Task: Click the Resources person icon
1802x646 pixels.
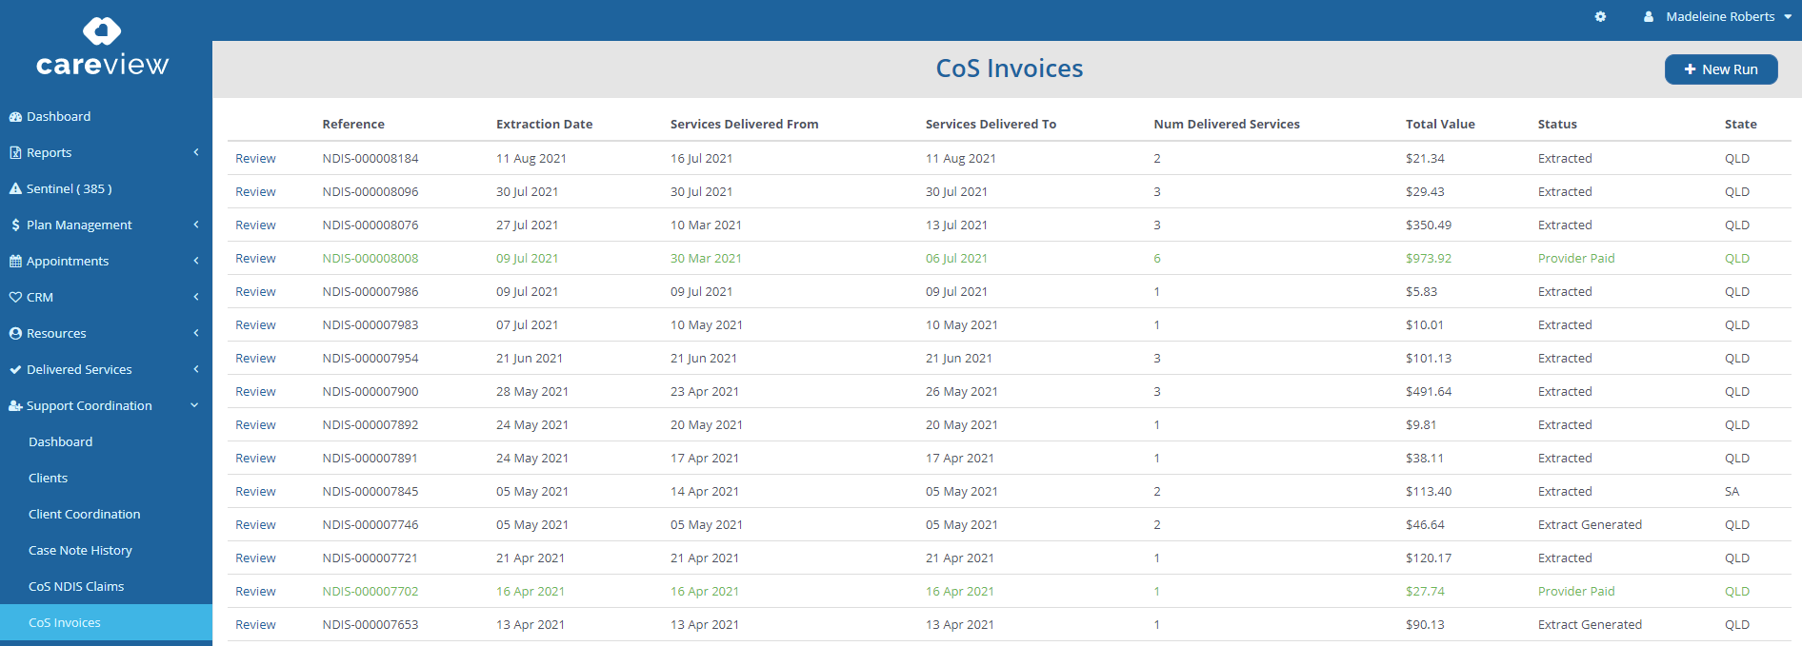Action: (x=15, y=334)
